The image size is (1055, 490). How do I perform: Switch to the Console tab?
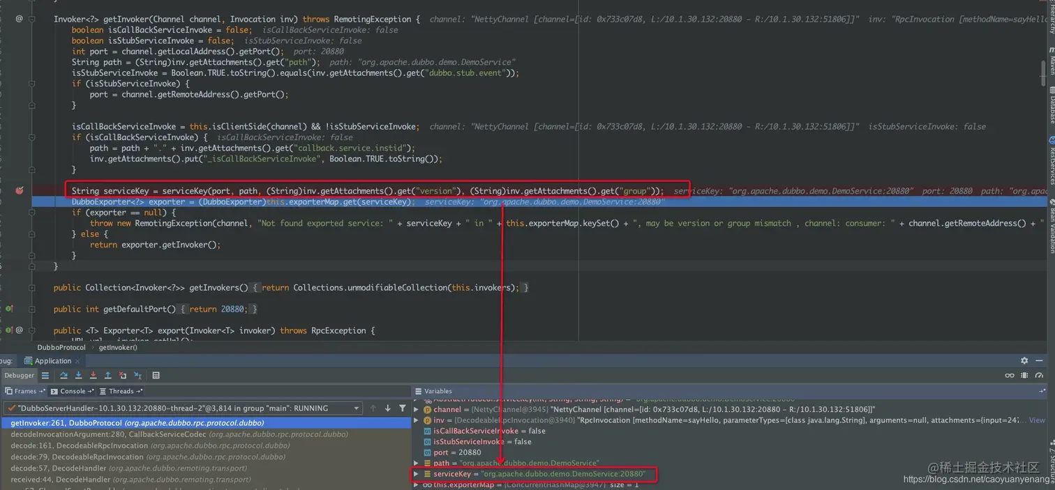point(72,391)
